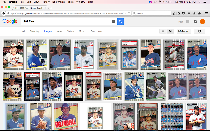Image resolution: width=210 pixels, height=131 pixels.
Task: Open the macOS Spotlight search icon
Action: (199, 2)
